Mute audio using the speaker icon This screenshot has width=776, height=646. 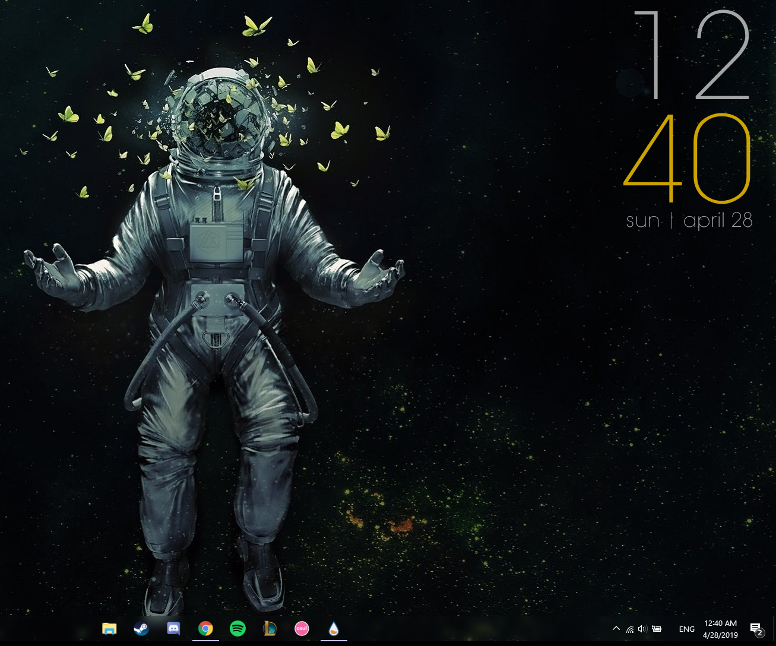pyautogui.click(x=642, y=629)
